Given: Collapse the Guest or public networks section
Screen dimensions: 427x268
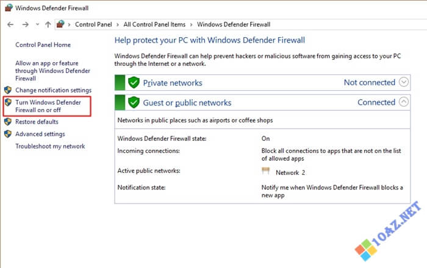Looking at the screenshot, I should coord(404,102).
